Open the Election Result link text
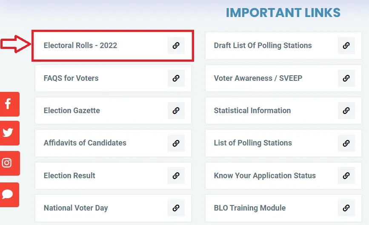369x225 pixels. [69, 175]
